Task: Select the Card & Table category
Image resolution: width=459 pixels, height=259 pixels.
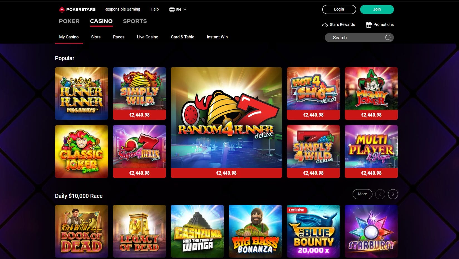Action: (x=182, y=37)
